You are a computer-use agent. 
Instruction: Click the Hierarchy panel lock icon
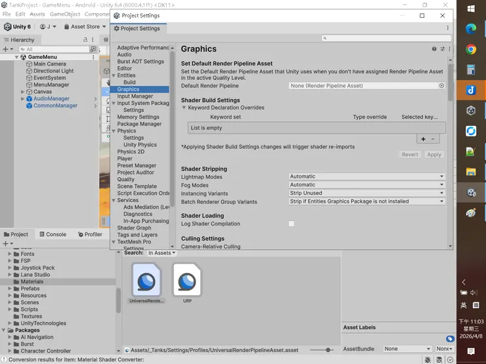(85, 40)
